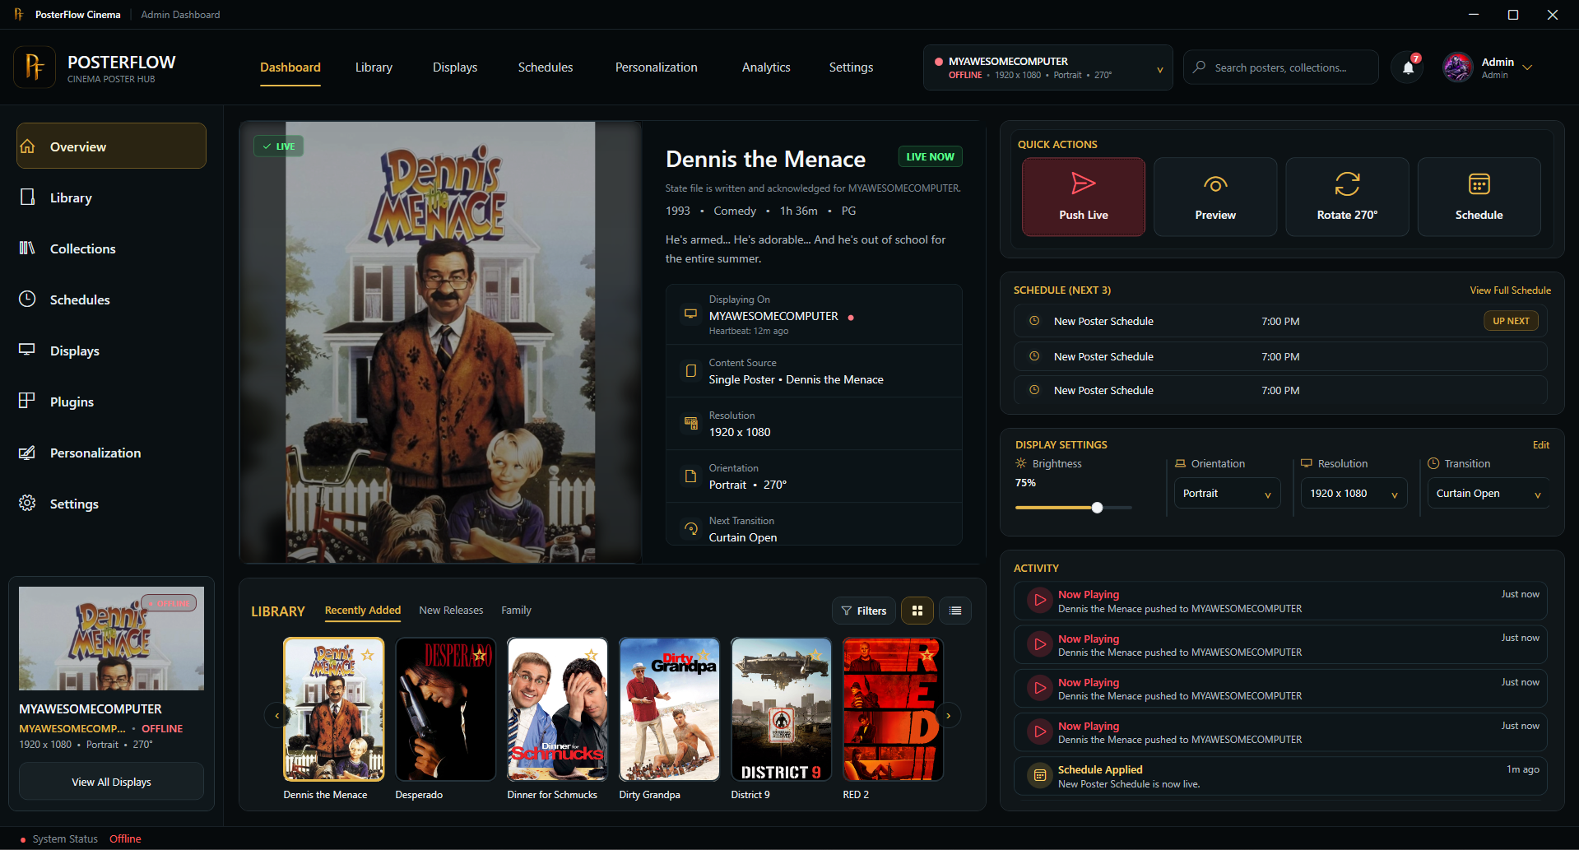
Task: Click the Collections books icon
Action: point(27,248)
